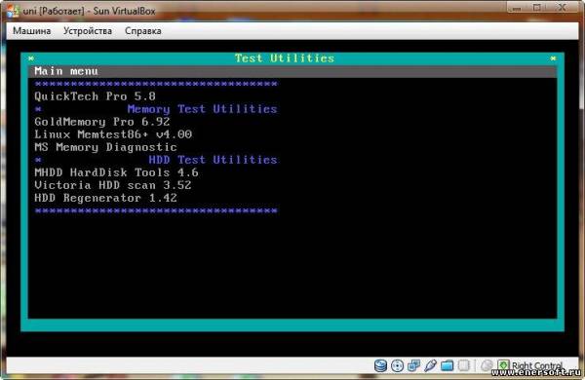Click the CD/DVD drive status icon
Screen dimensions: 585x380
(x=397, y=365)
